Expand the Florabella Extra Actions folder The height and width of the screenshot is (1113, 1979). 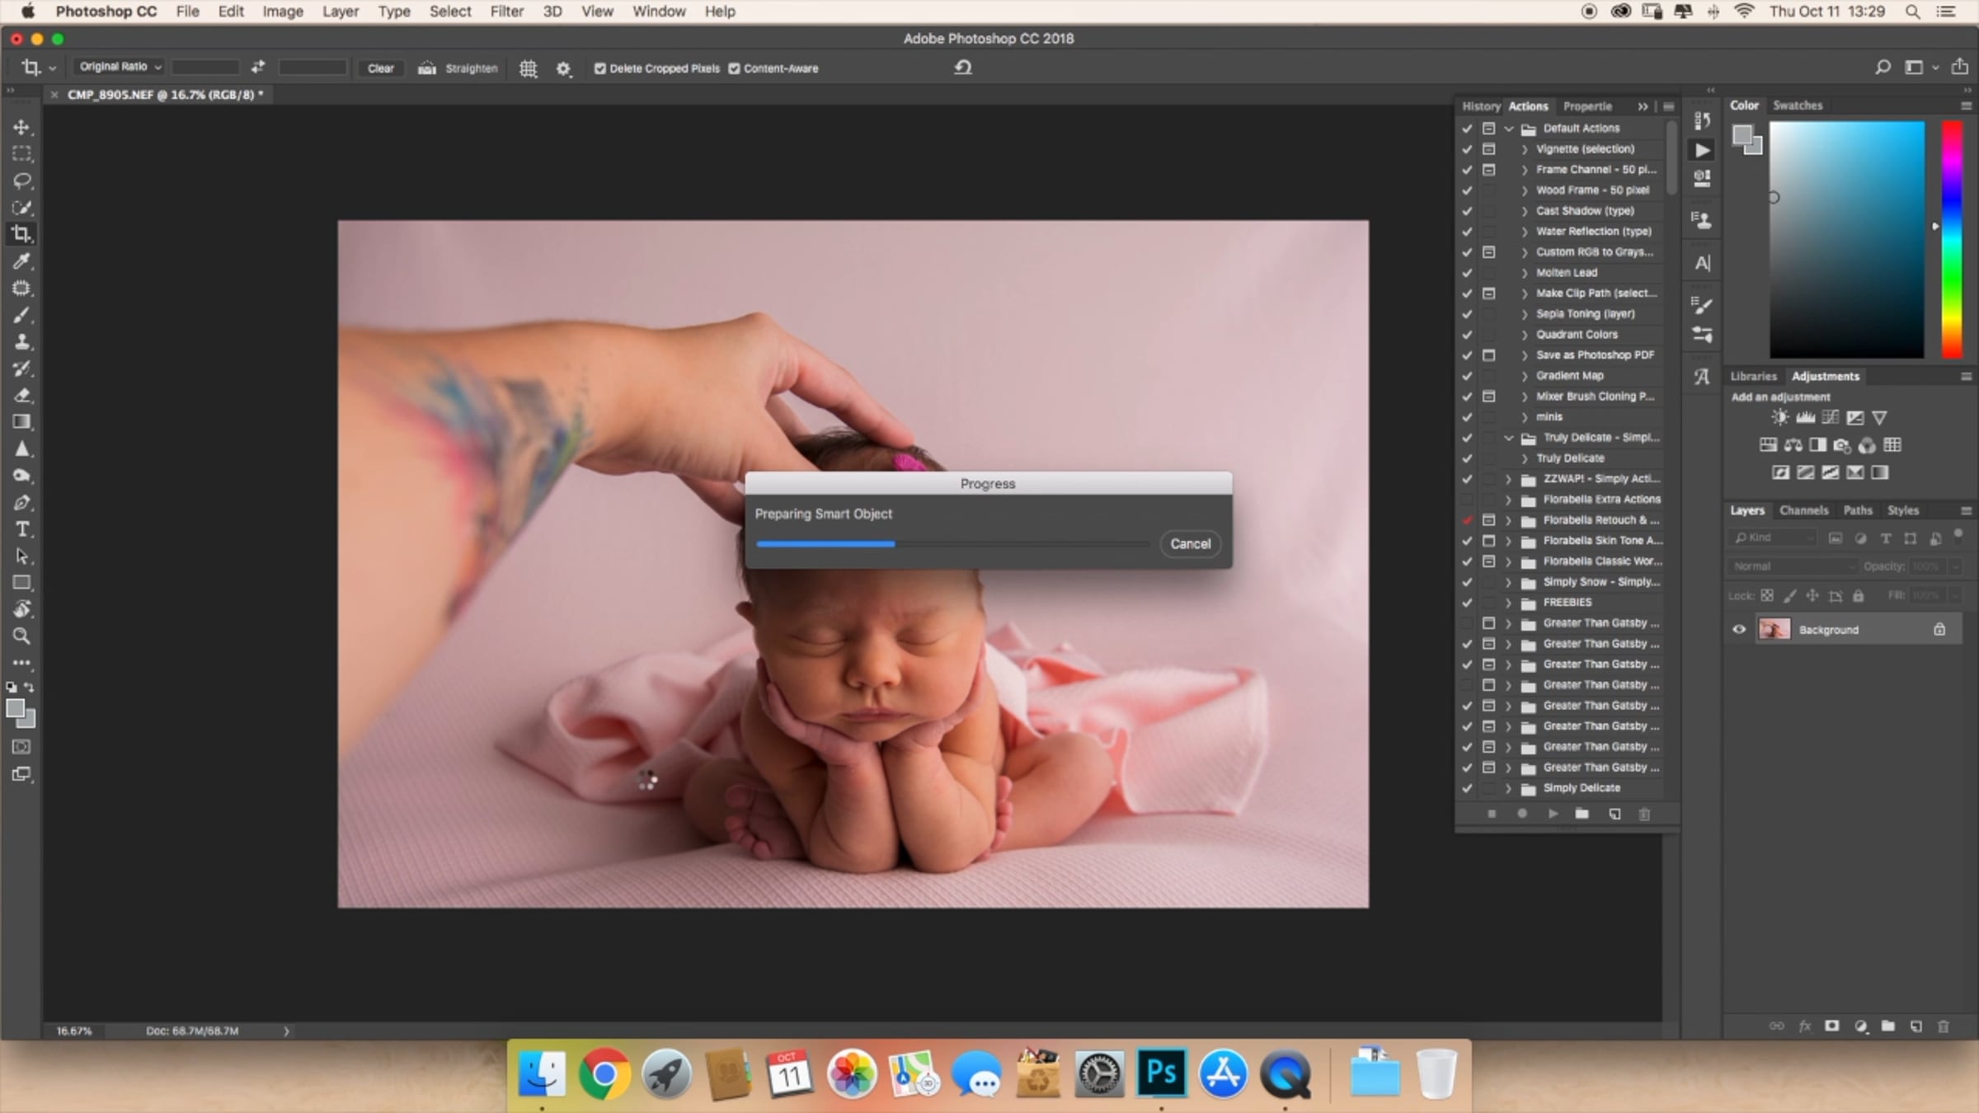coord(1508,500)
